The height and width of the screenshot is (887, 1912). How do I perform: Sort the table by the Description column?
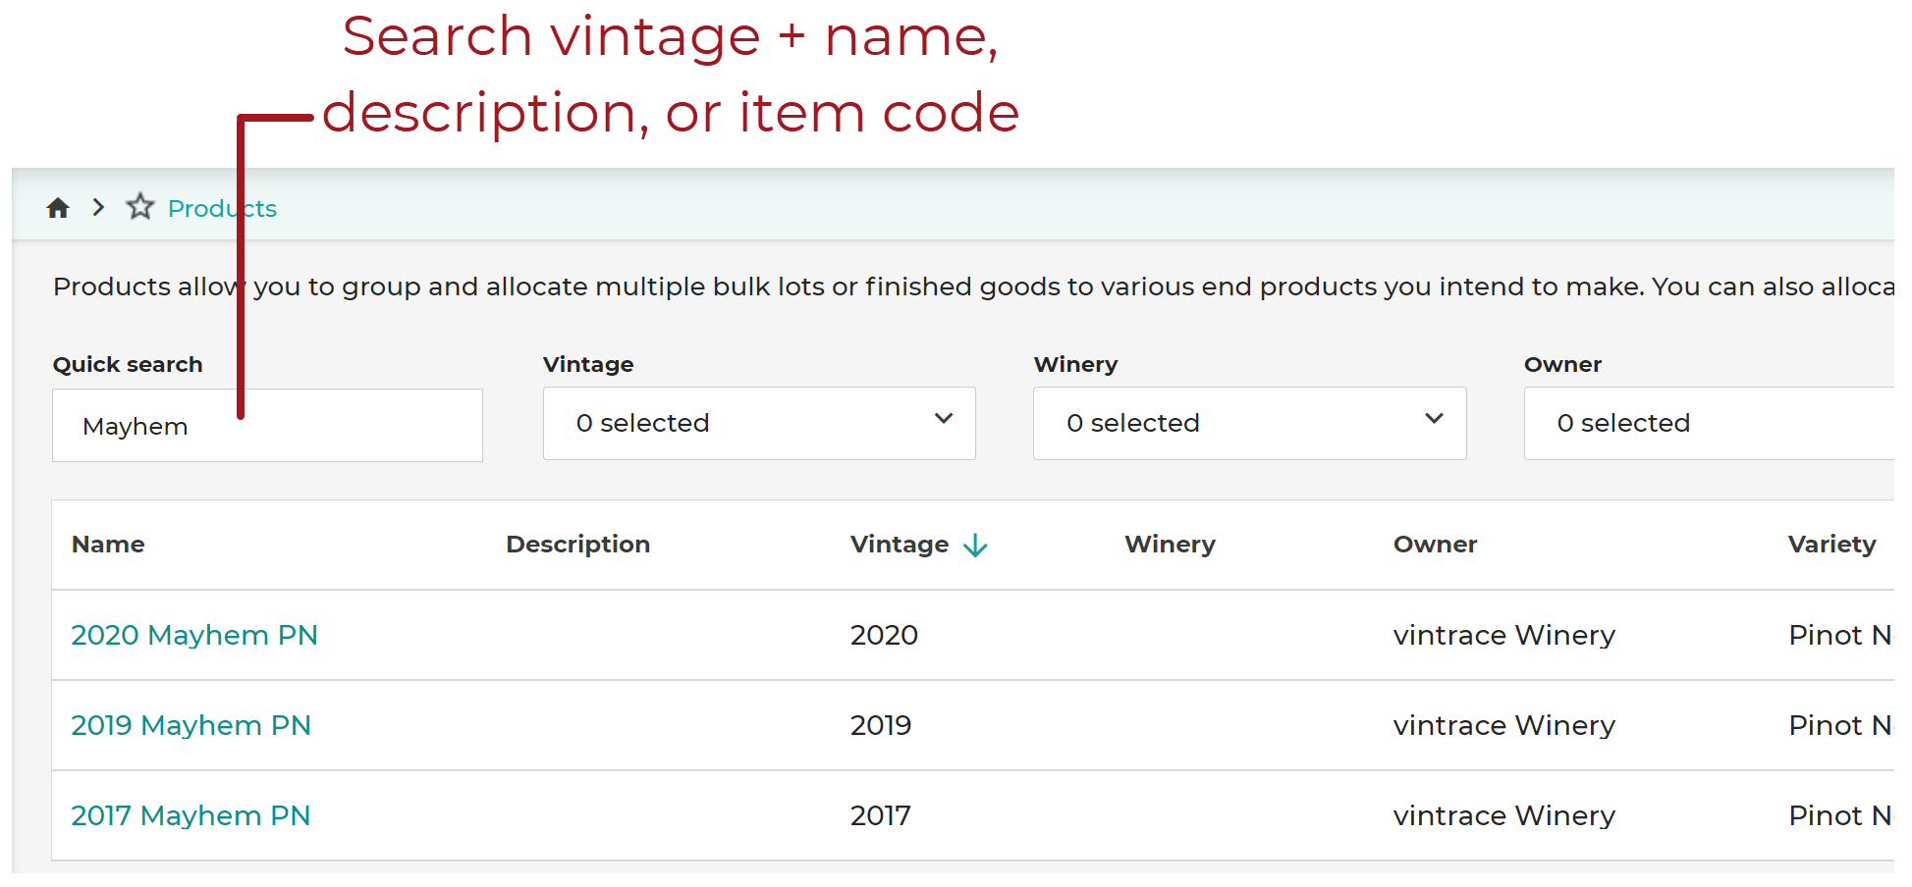[x=577, y=545]
